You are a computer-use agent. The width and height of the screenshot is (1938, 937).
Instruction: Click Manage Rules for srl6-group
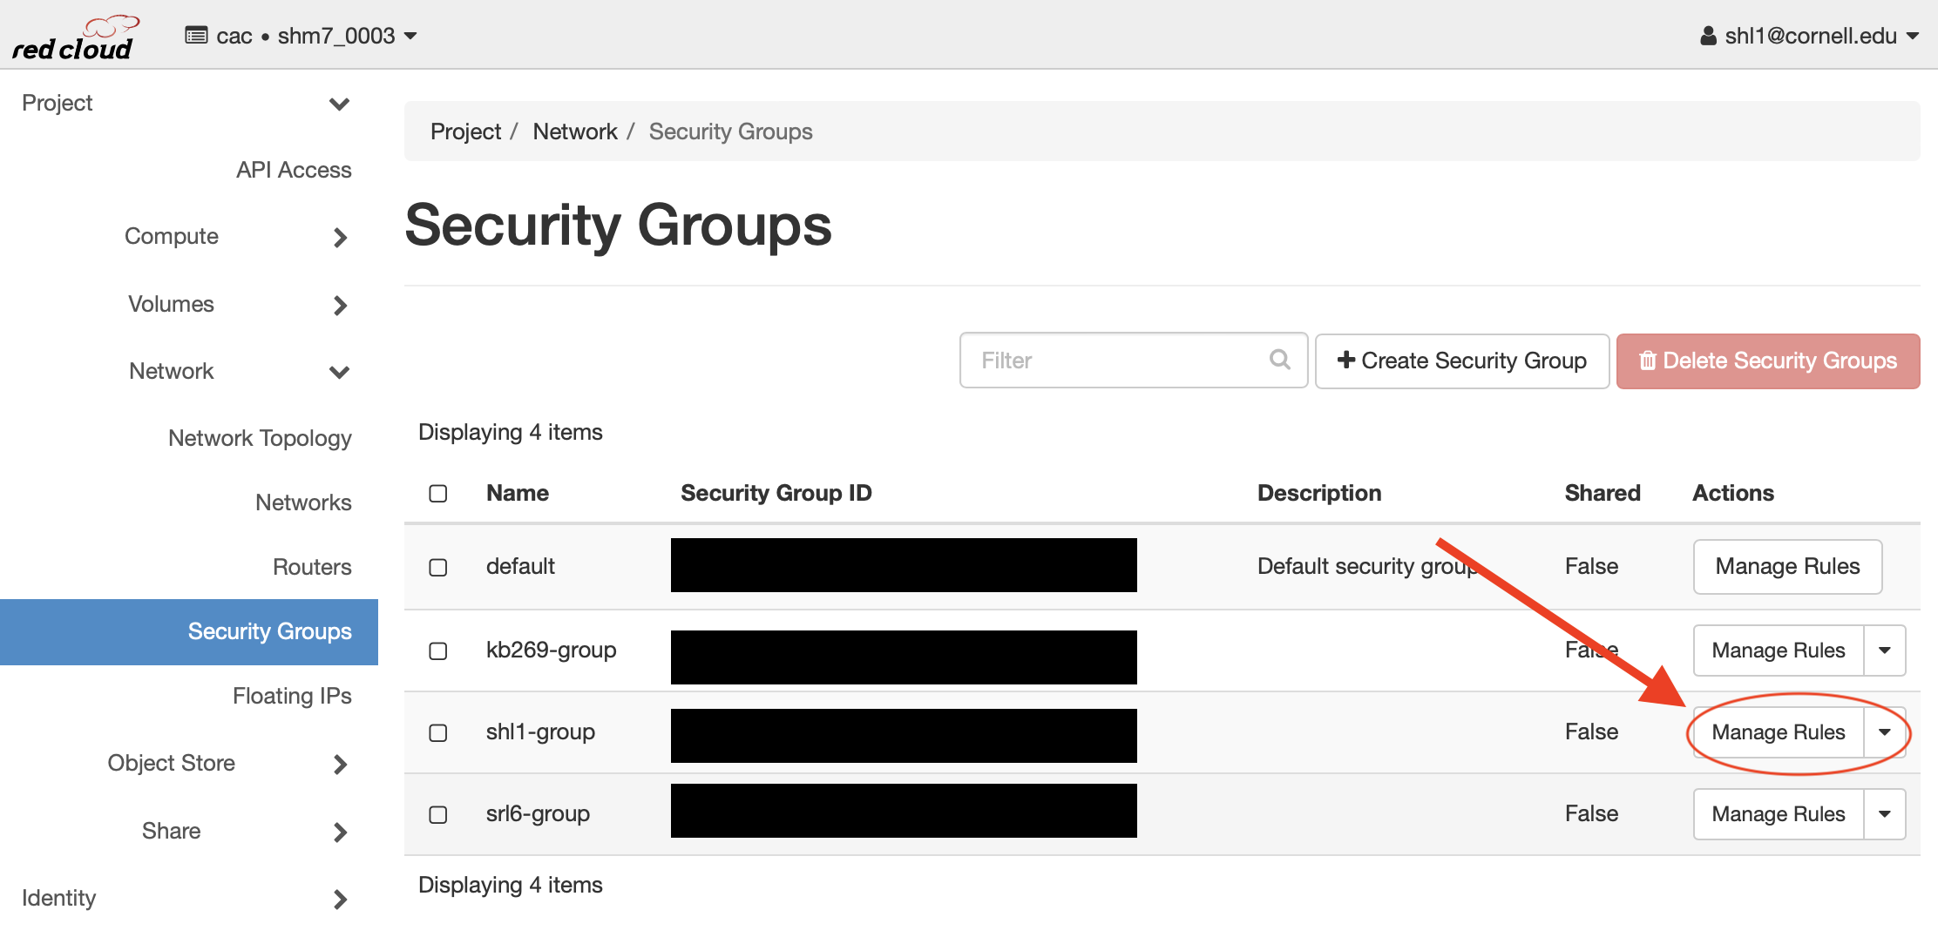[x=1779, y=814]
